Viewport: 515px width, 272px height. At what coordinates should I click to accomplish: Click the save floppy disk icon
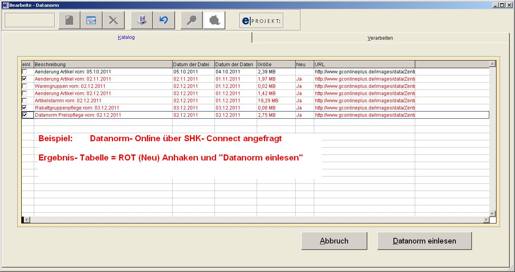[142, 20]
